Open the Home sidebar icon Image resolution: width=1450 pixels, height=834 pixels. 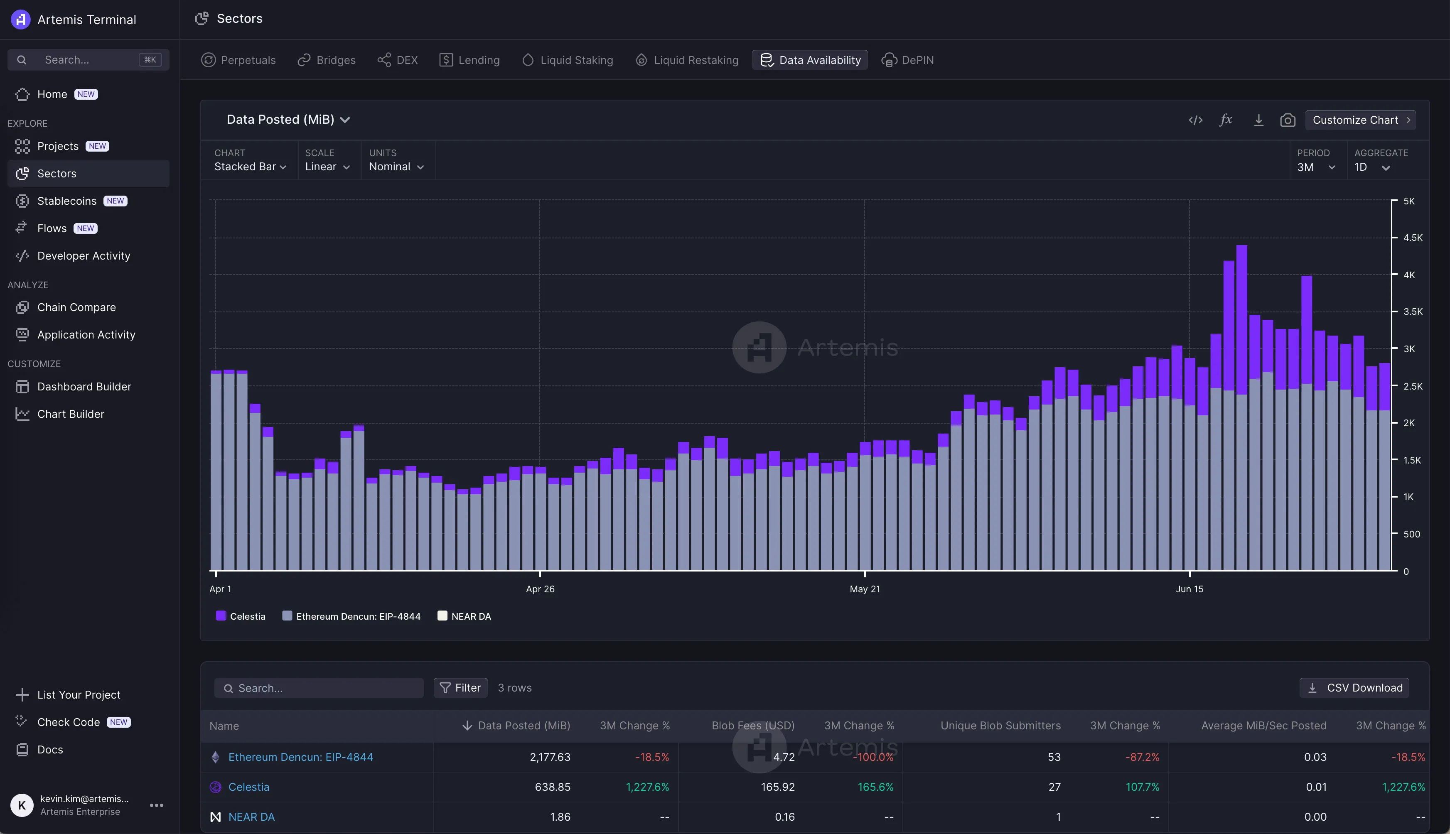tap(22, 94)
